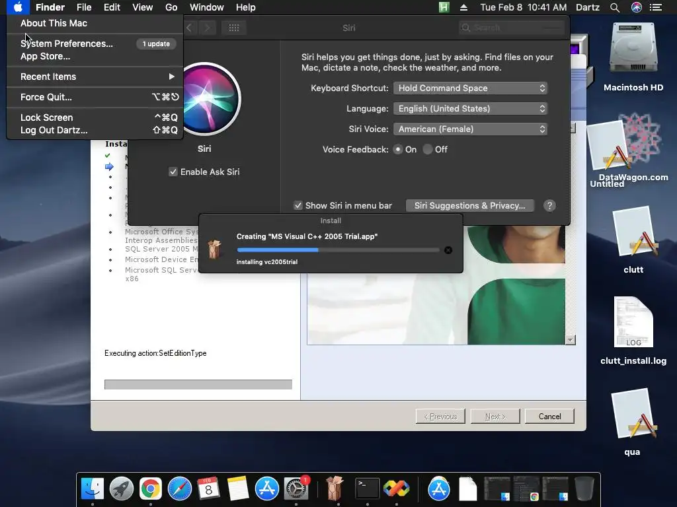
Task: Click Previous in the installer window
Action: point(440,417)
